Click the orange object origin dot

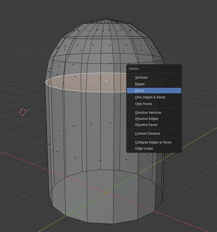tap(106, 193)
